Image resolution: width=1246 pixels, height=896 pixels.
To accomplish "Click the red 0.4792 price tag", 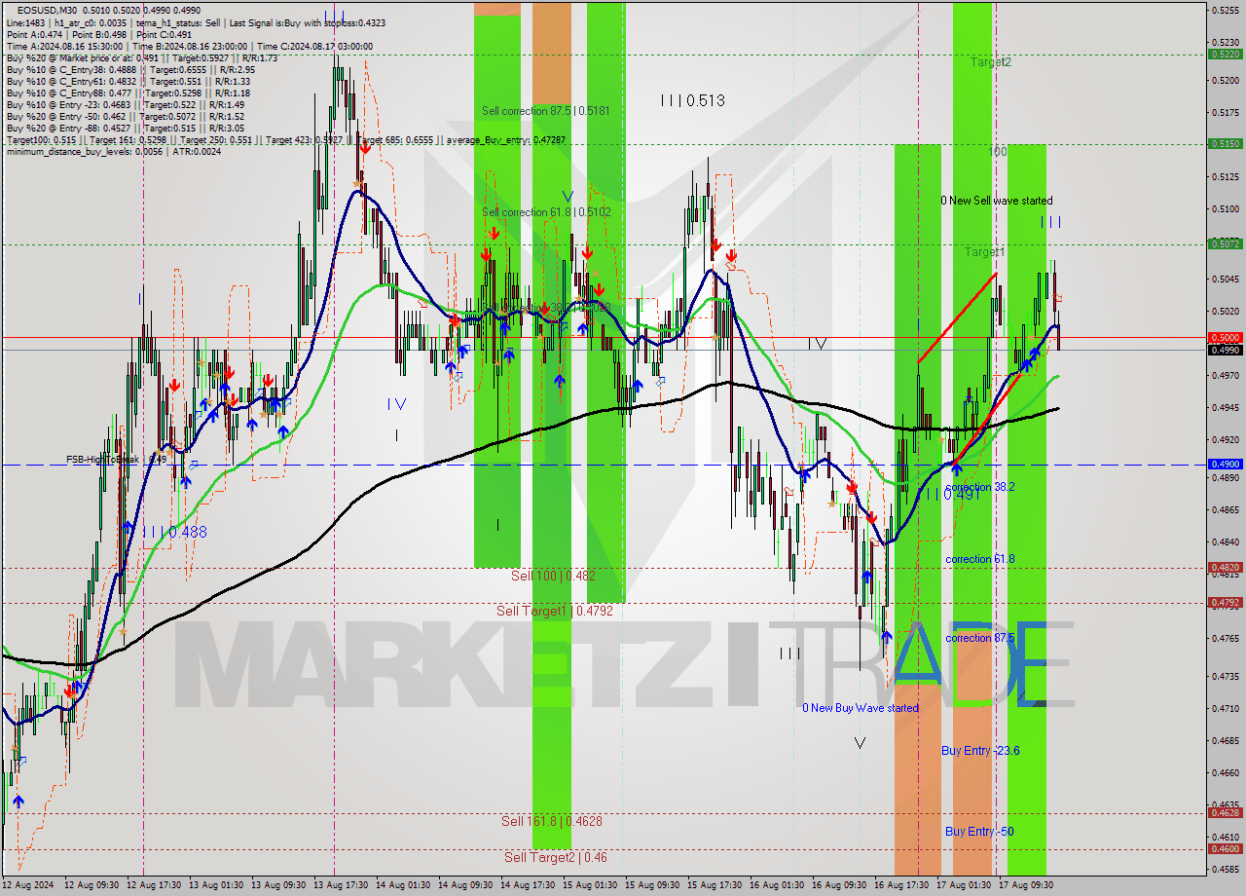I will click(1224, 603).
